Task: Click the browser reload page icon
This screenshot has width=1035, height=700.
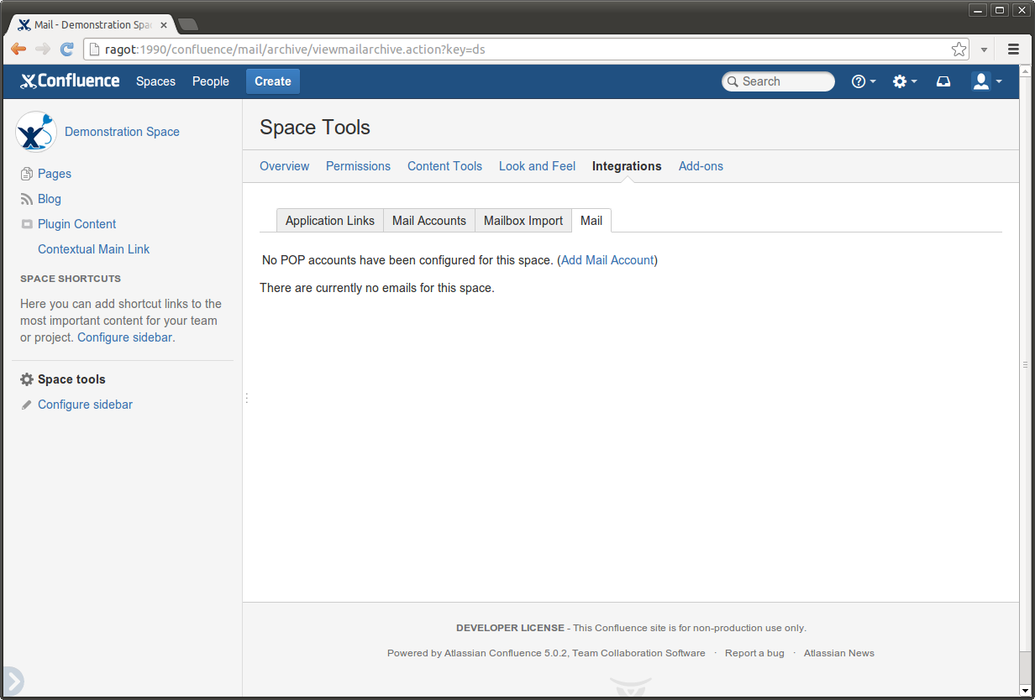Action: (67, 50)
